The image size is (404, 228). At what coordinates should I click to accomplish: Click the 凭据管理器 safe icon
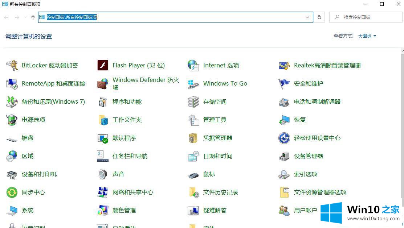193,138
